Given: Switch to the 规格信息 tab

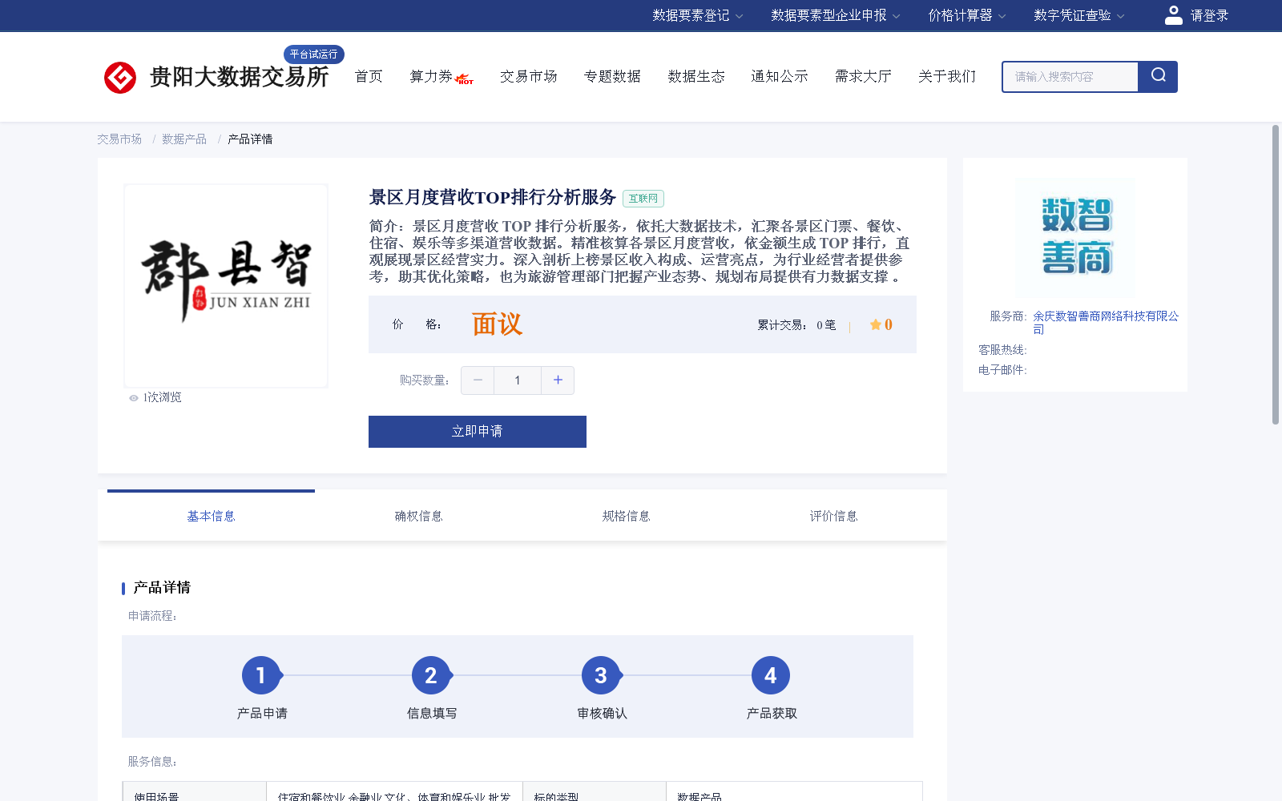Looking at the screenshot, I should [626, 516].
